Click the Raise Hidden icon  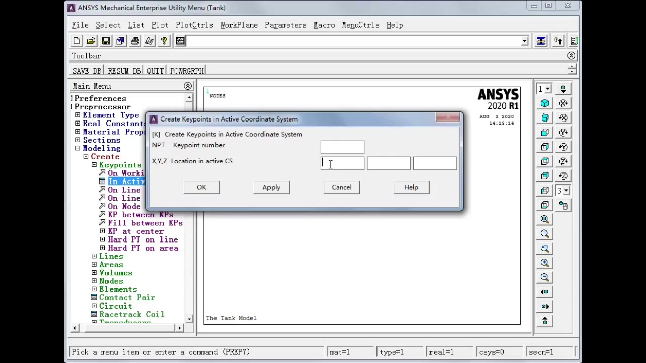tap(541, 41)
